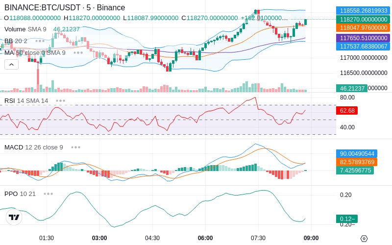Click the 03:00 time axis label
The width and height of the screenshot is (392, 245).
(99, 238)
